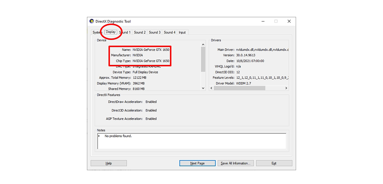Switch to the Input tab
This screenshot has height=184, width=383.
point(182,32)
